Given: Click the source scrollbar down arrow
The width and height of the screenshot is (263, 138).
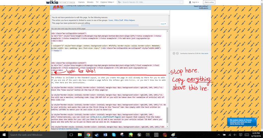Looking at the screenshot, I should point(167,127).
